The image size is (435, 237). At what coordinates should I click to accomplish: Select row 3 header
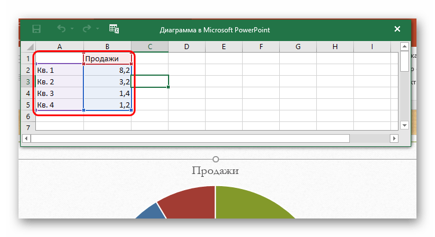(28, 82)
